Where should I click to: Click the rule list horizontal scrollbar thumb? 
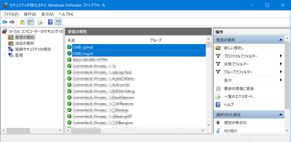point(86,130)
